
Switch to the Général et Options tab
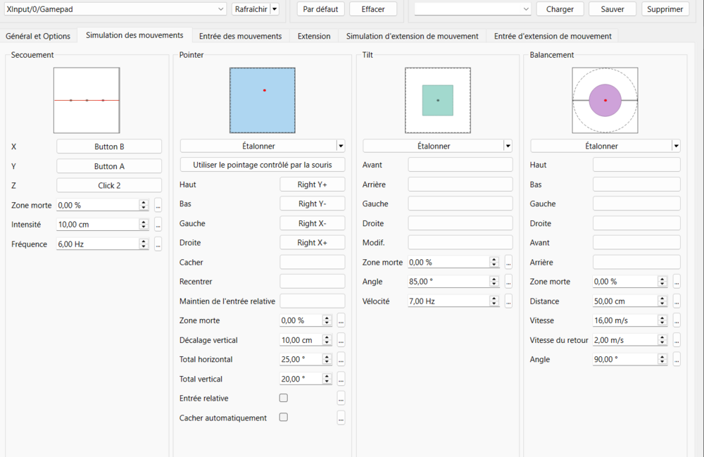pos(38,36)
